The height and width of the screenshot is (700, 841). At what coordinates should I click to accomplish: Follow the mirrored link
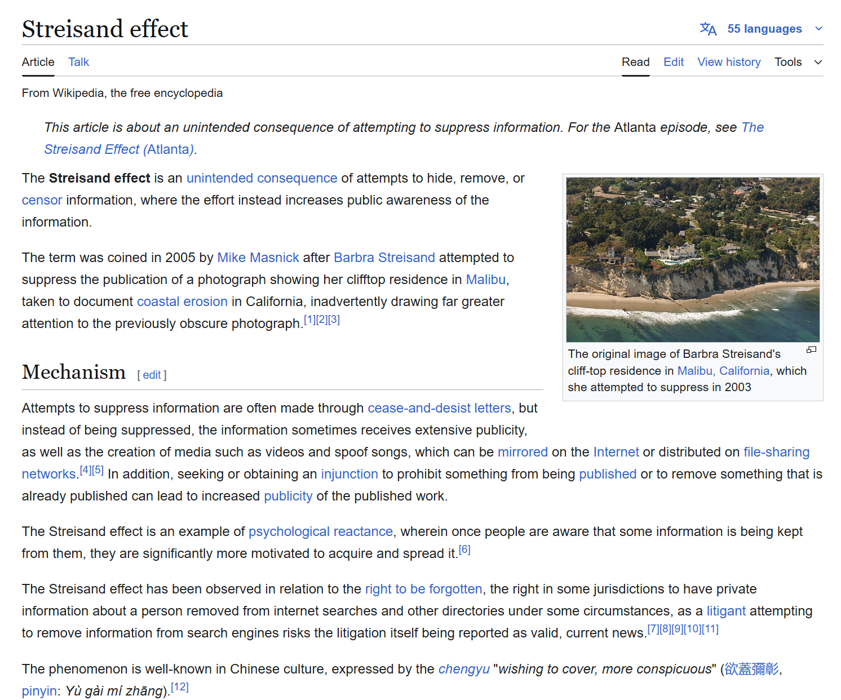(x=523, y=452)
